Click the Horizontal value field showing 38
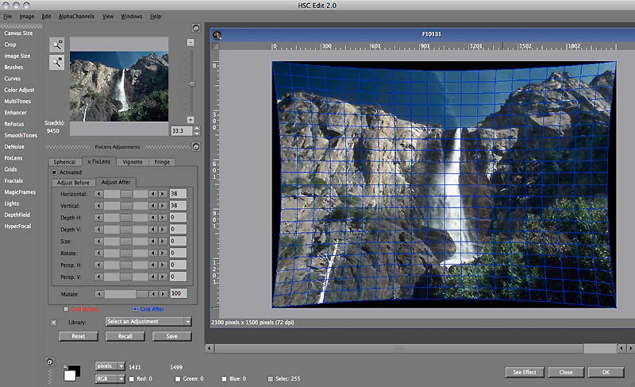 pos(178,194)
